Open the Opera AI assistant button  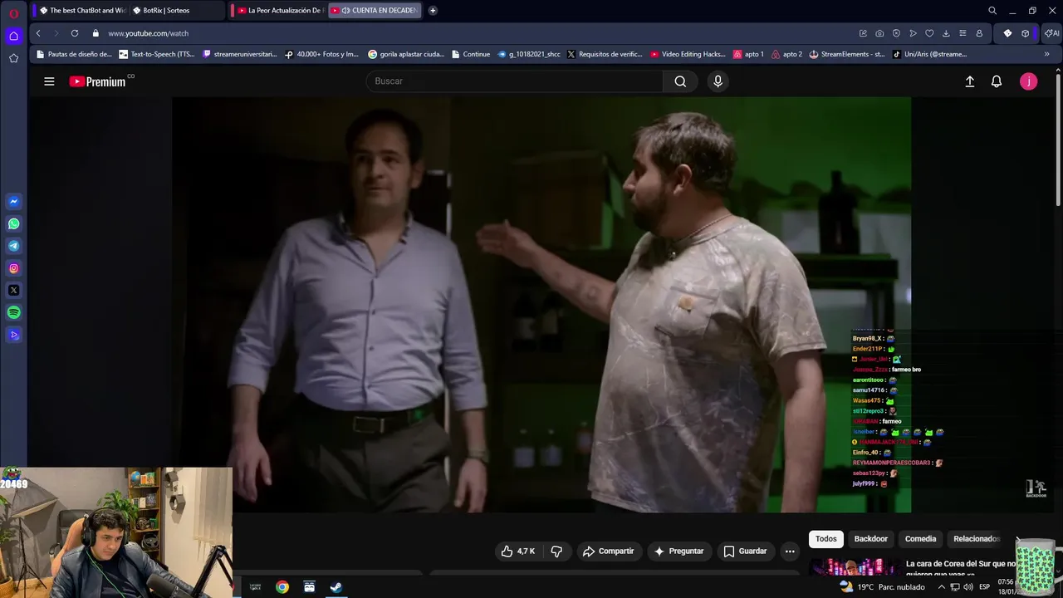click(x=1051, y=33)
